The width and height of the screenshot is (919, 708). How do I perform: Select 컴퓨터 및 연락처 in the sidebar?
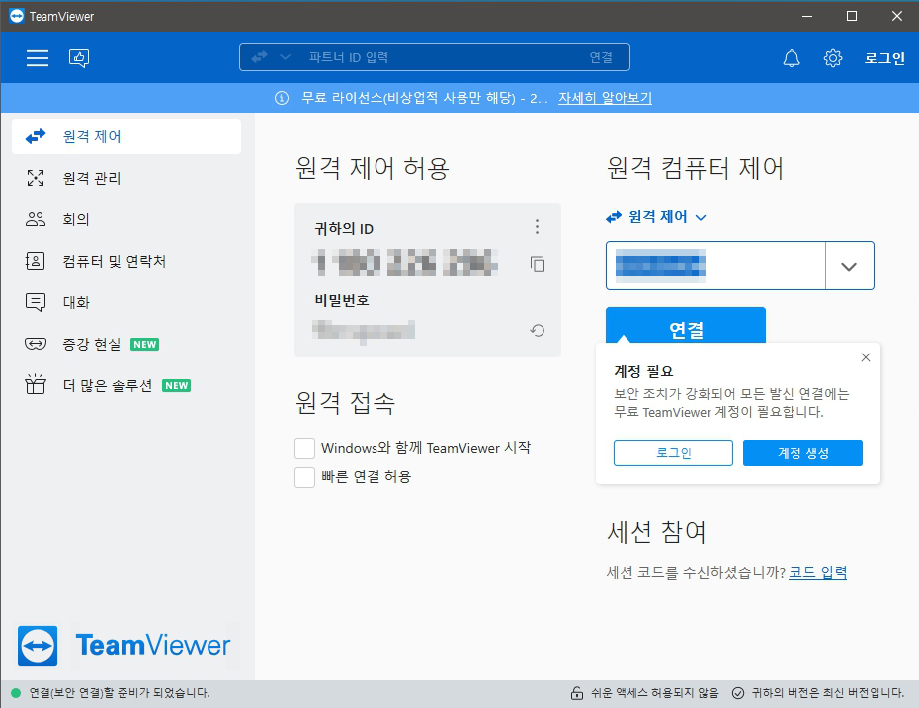(x=126, y=262)
